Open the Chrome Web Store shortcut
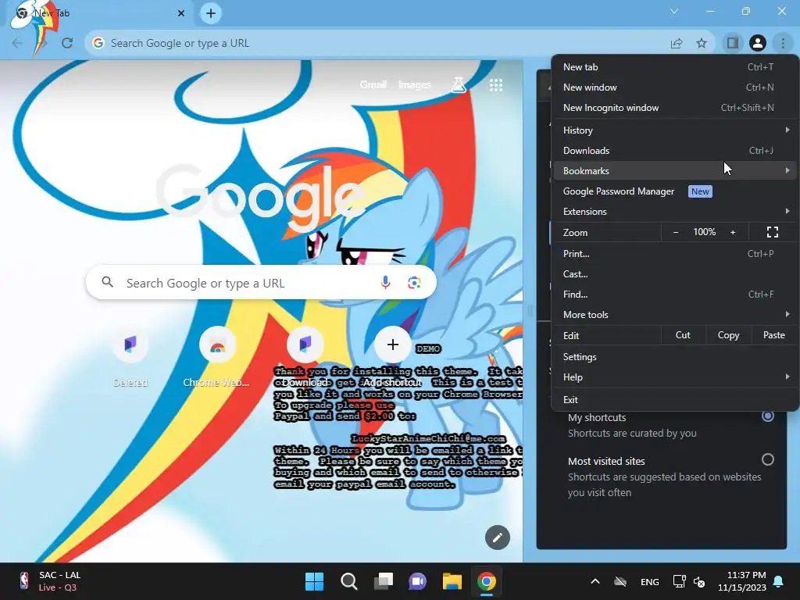 217,355
